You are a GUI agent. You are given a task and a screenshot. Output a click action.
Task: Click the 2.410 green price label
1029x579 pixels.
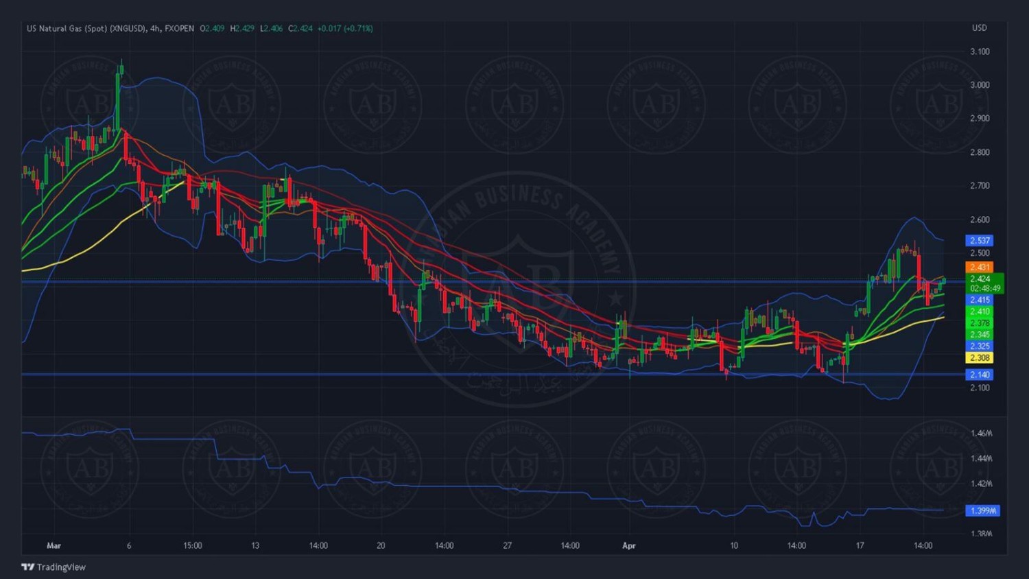980,311
